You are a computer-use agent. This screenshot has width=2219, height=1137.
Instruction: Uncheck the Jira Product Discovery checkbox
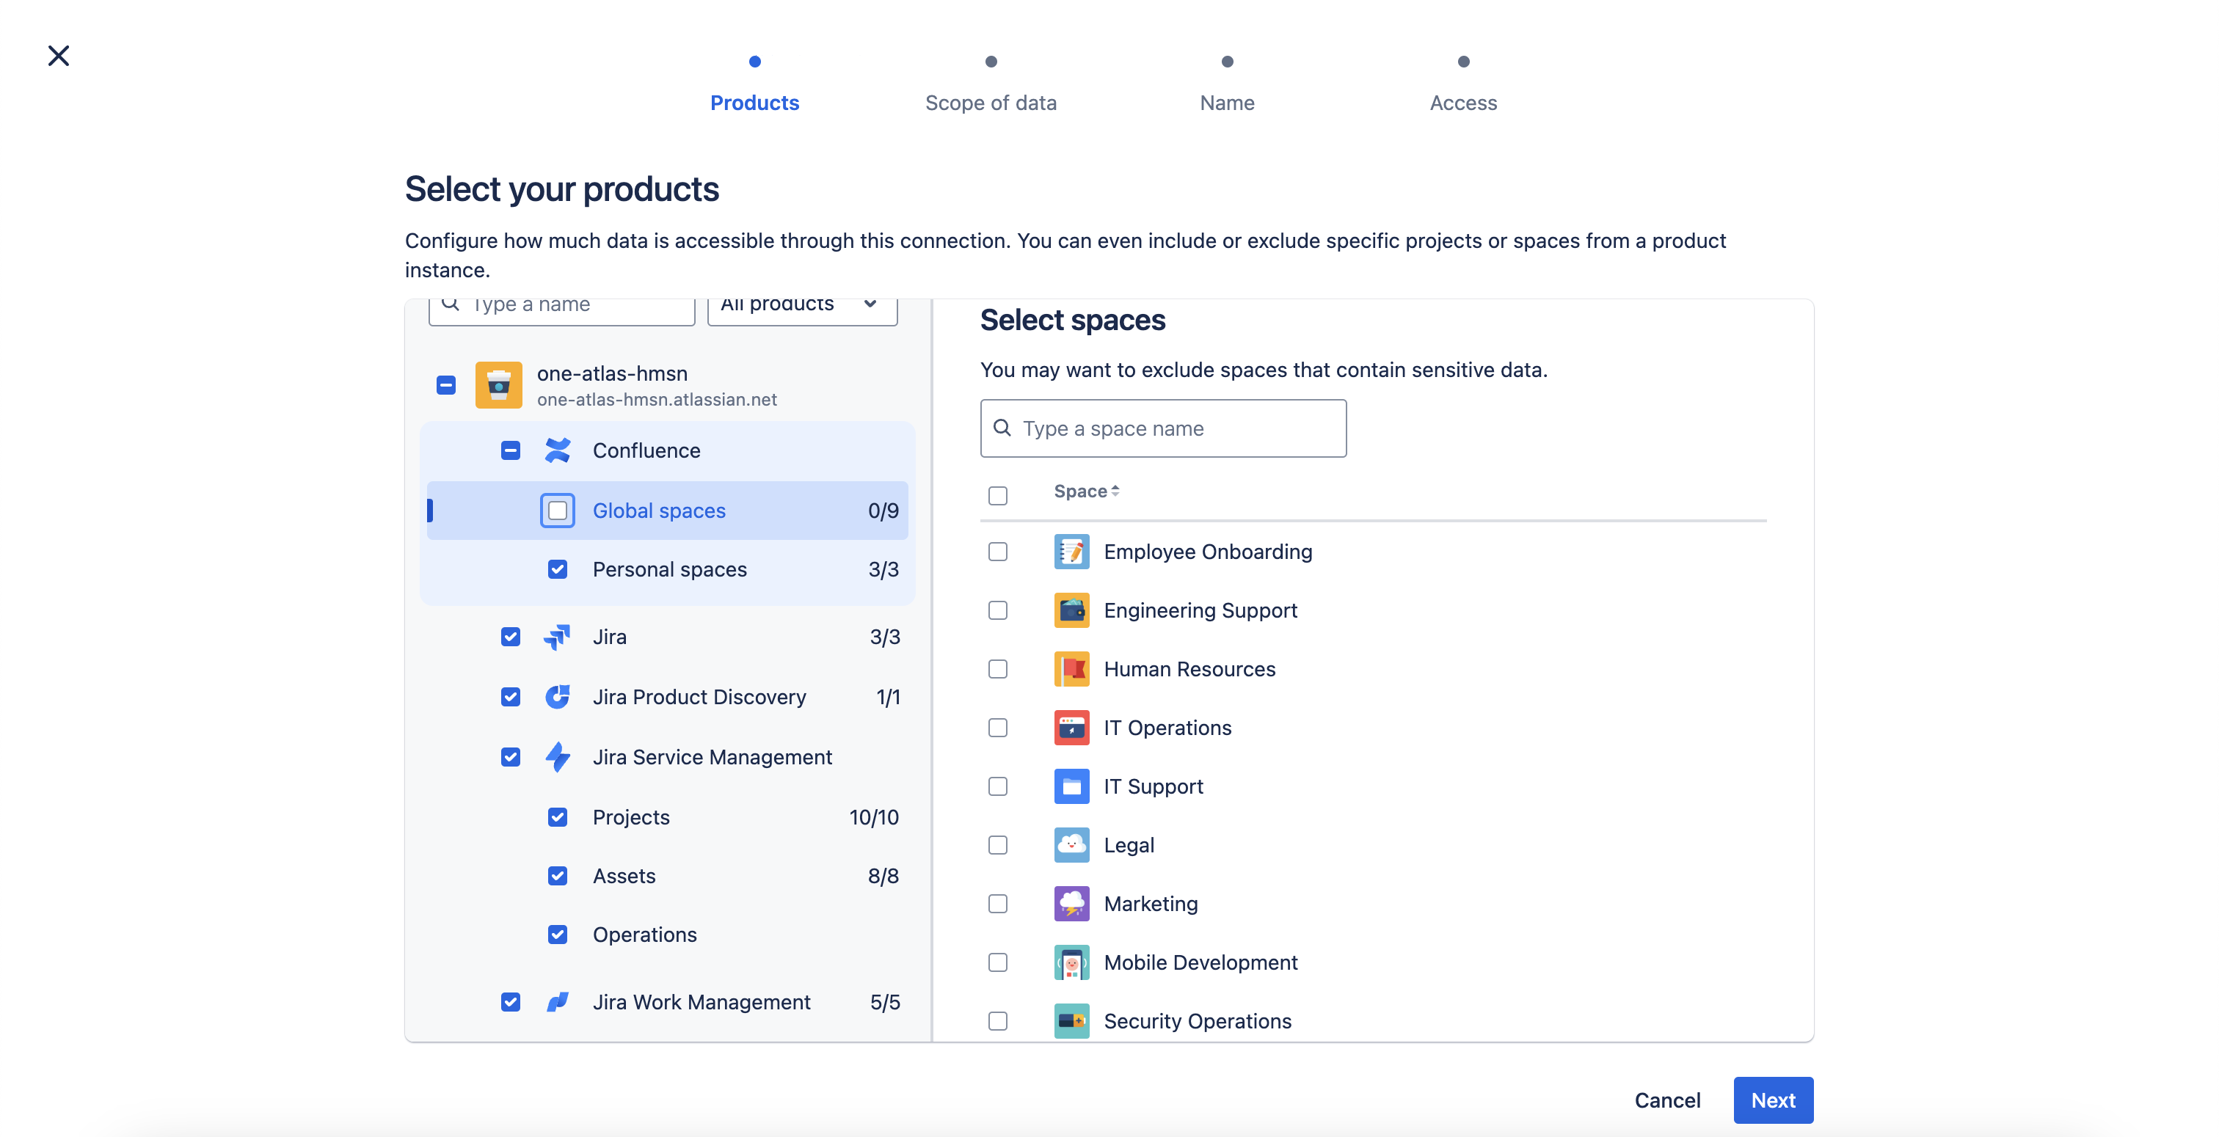tap(511, 697)
